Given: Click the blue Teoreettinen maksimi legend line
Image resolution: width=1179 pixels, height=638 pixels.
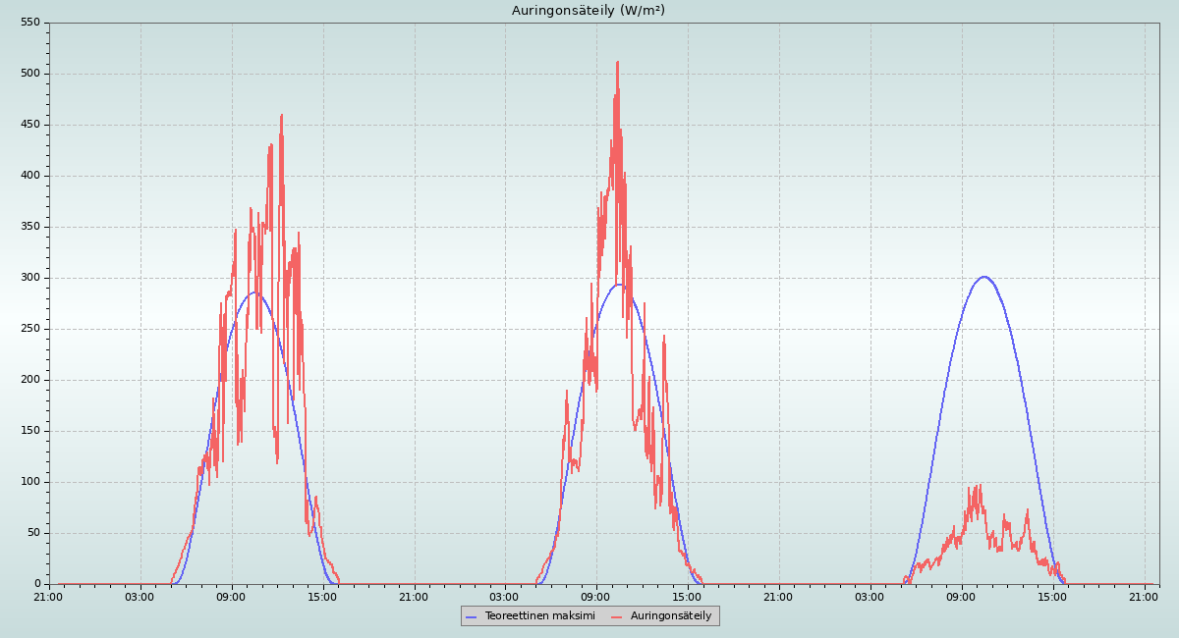Looking at the screenshot, I should click(472, 616).
